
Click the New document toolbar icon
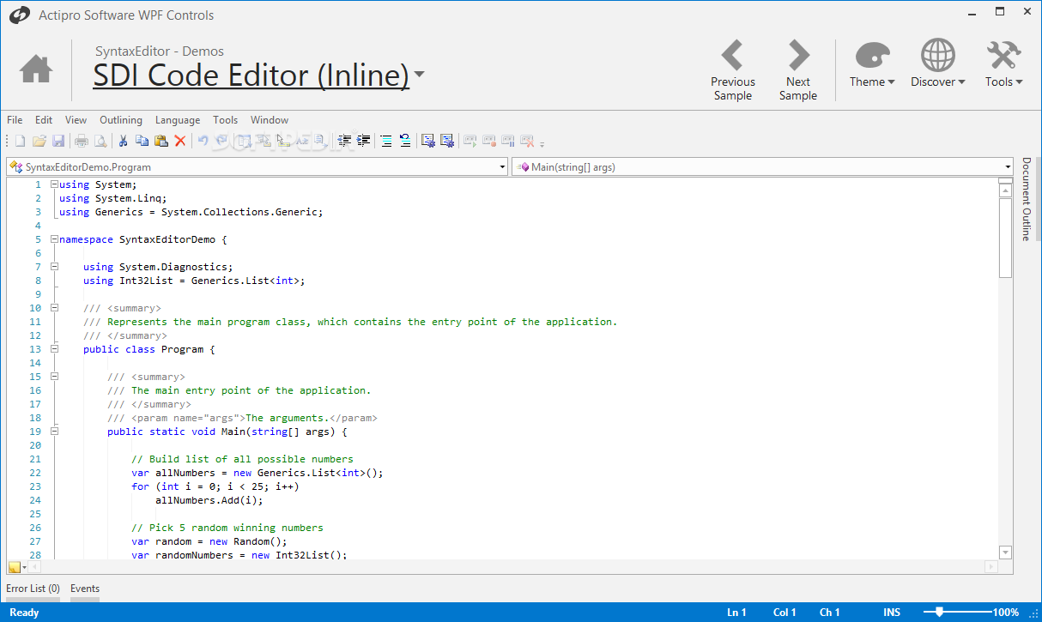click(x=20, y=141)
